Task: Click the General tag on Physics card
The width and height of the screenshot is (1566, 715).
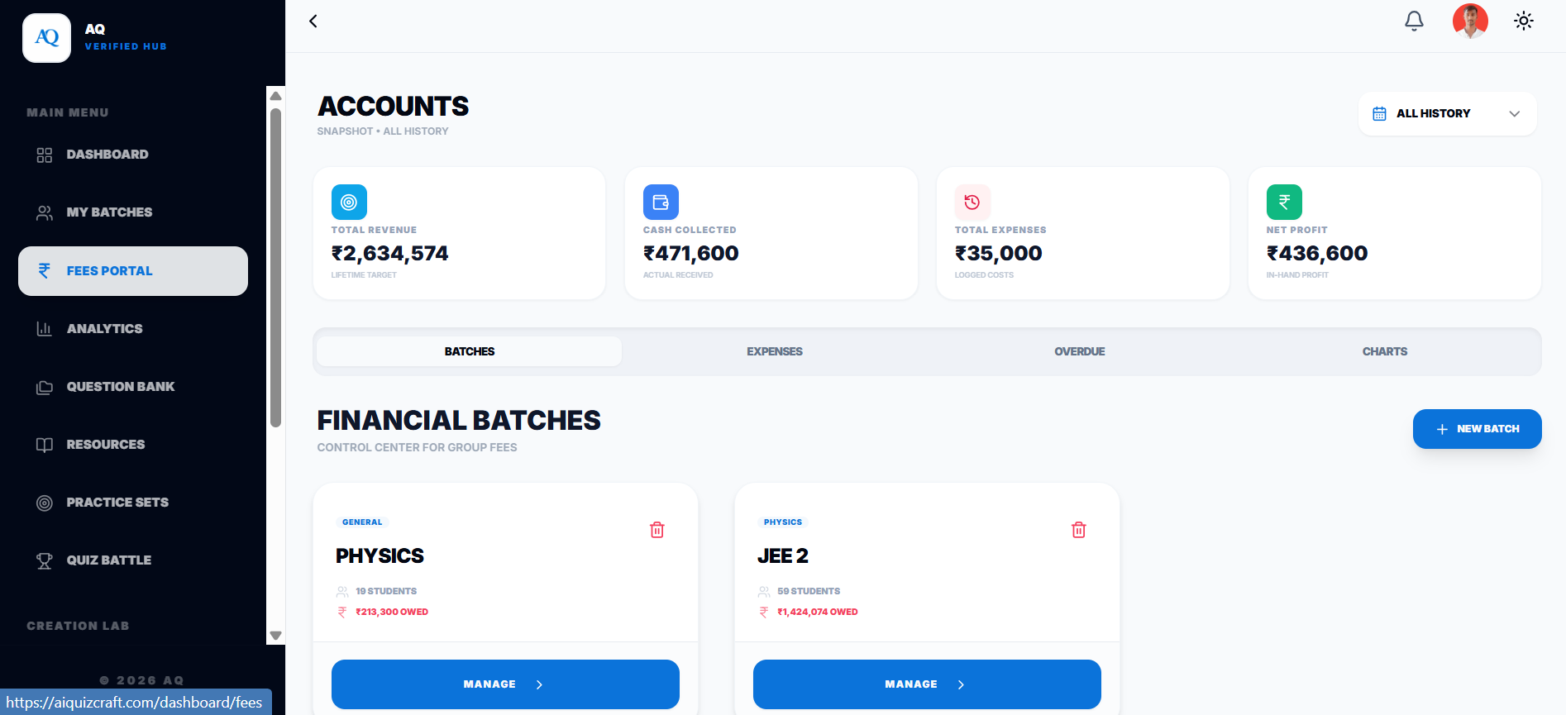Action: pos(362,522)
